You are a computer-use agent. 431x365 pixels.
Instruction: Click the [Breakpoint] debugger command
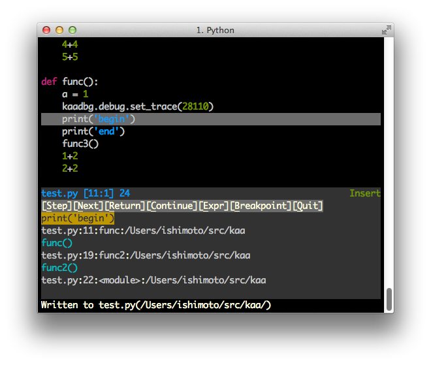click(x=261, y=206)
